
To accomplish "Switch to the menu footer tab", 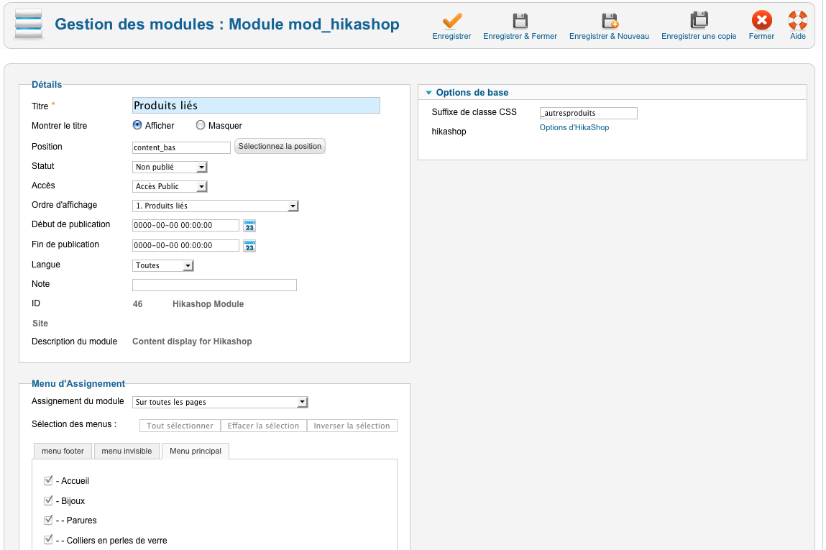I will 63,451.
